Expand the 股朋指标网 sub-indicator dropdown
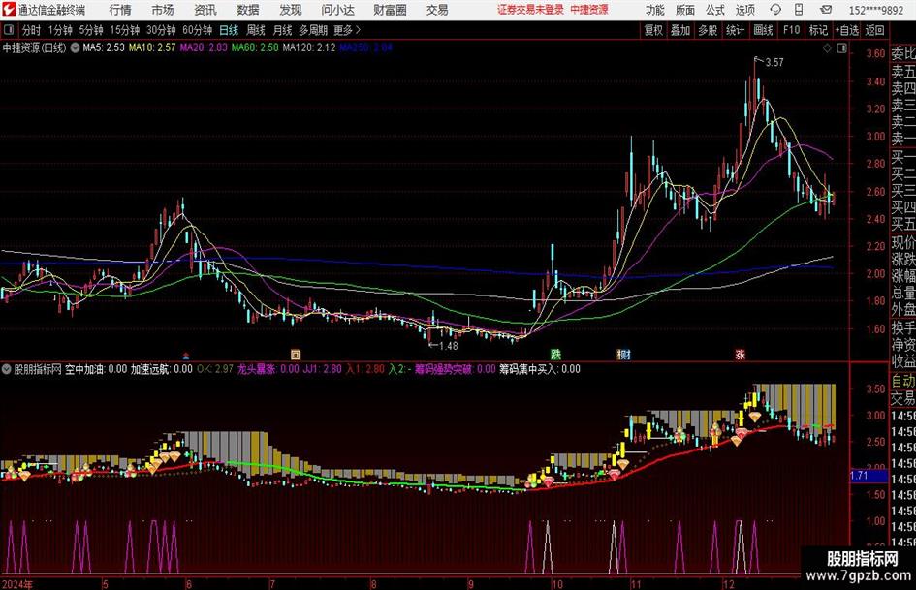Screen dimensions: 916x590 pyautogui.click(x=7, y=369)
